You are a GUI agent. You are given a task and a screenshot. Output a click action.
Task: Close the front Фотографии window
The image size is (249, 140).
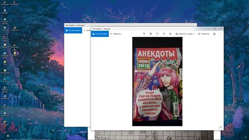pyautogui.click(x=221, y=29)
